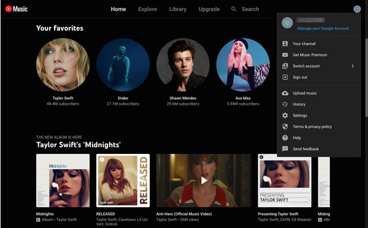Open Settings from the account menu
This screenshot has height=228, width=368.
pos(319,115)
